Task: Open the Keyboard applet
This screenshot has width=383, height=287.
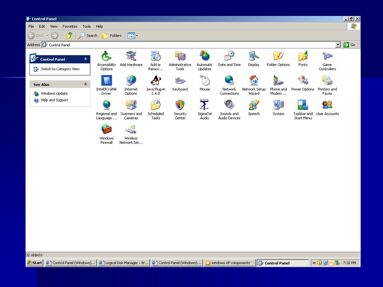Action: coord(180,83)
